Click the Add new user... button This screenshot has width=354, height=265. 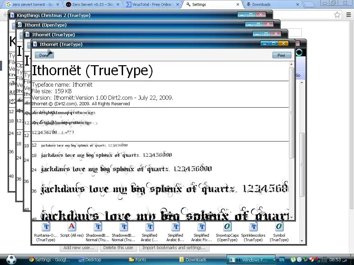click(79, 248)
